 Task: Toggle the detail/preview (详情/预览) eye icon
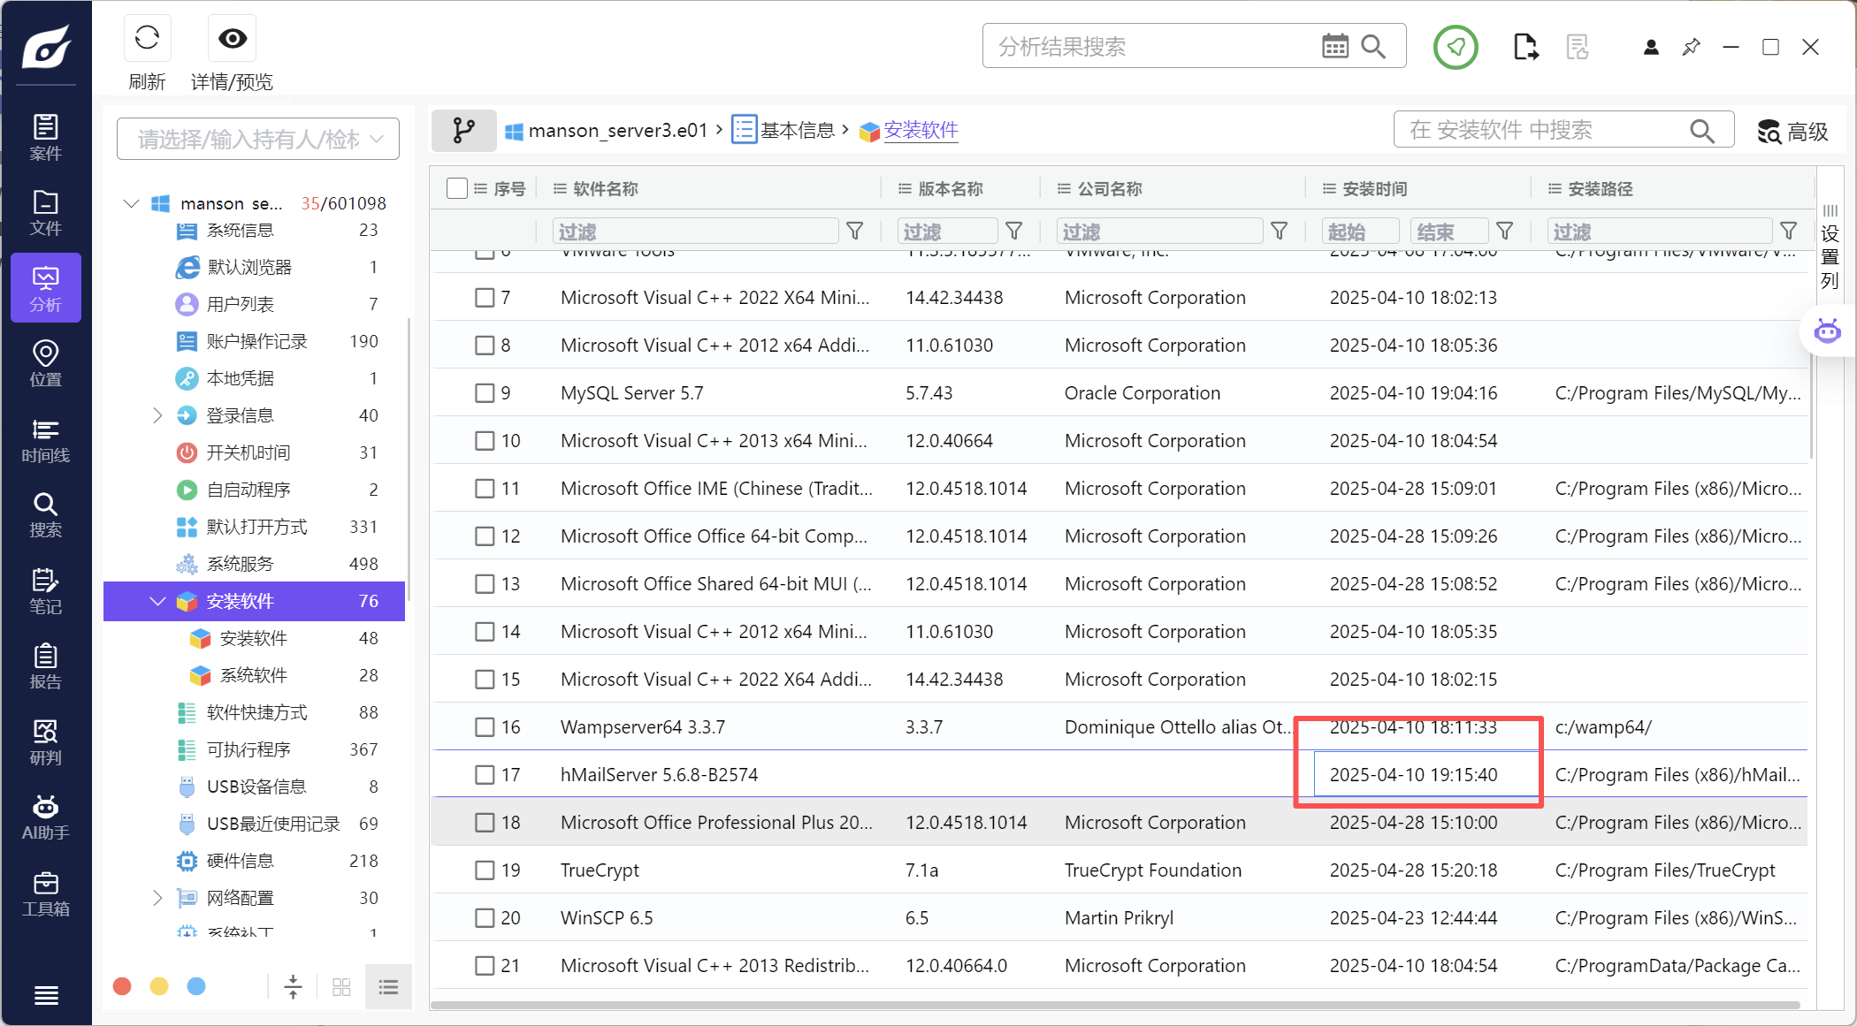(x=233, y=39)
